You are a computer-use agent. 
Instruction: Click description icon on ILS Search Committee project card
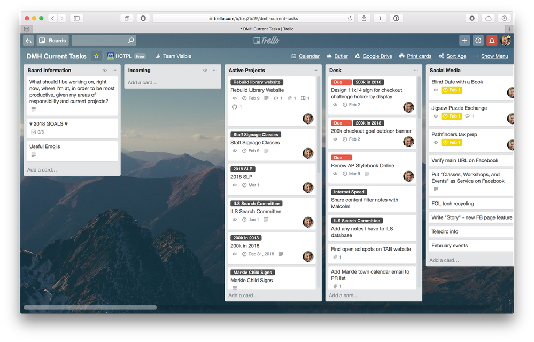[266, 220]
